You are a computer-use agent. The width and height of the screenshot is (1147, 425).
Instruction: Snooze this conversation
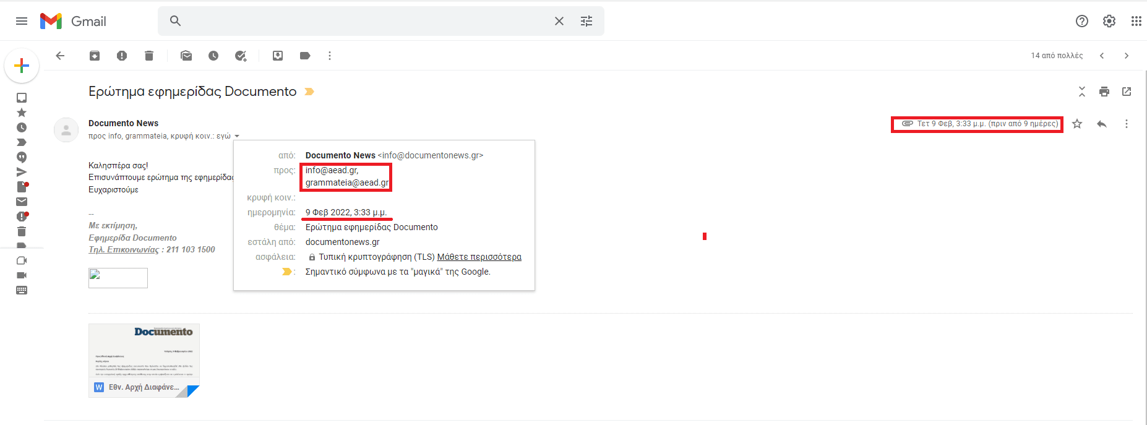pyautogui.click(x=213, y=56)
